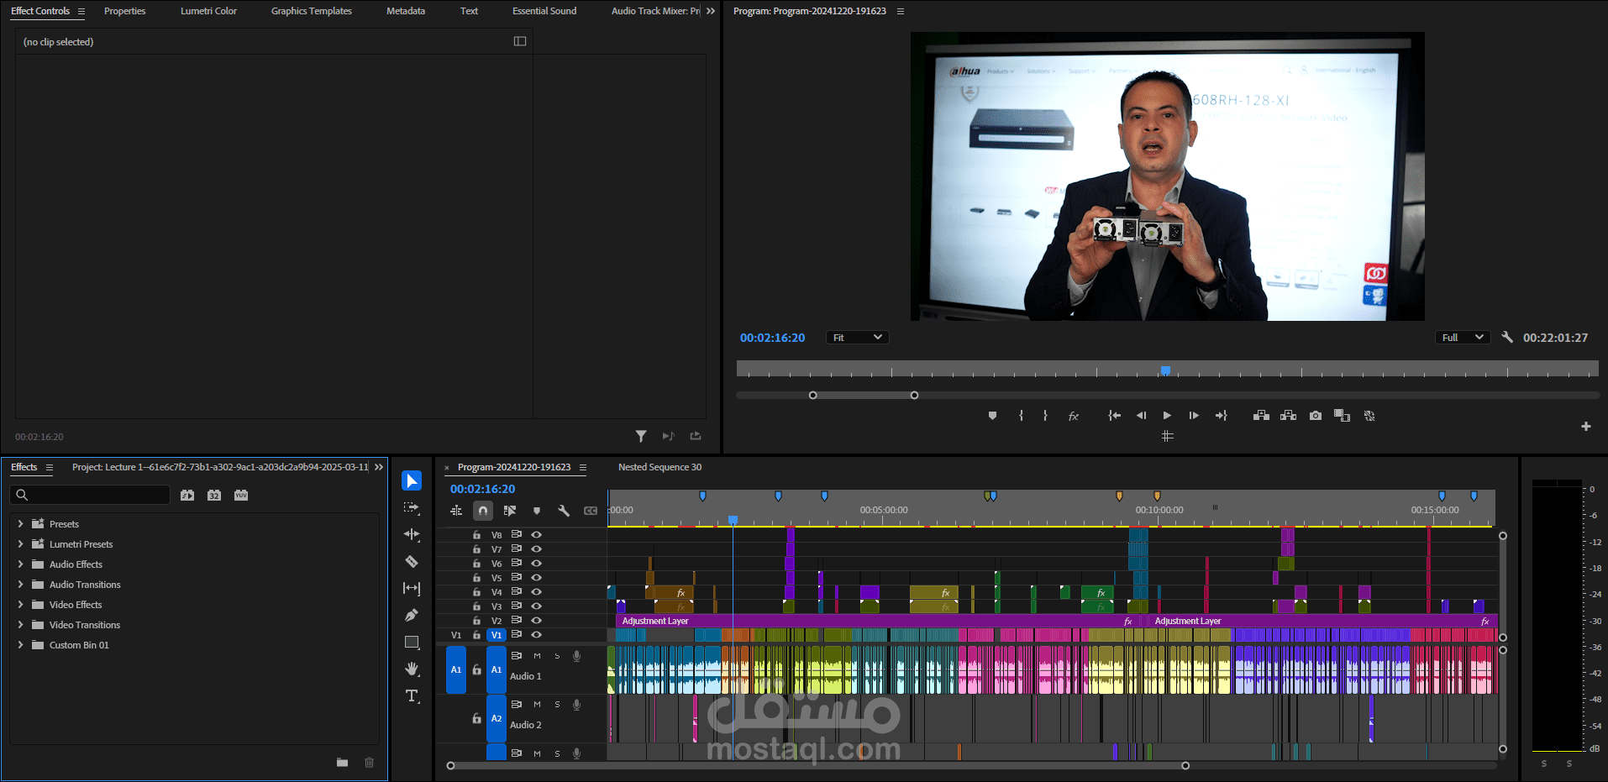Expand the Audio Transitions folder

pyautogui.click(x=20, y=585)
